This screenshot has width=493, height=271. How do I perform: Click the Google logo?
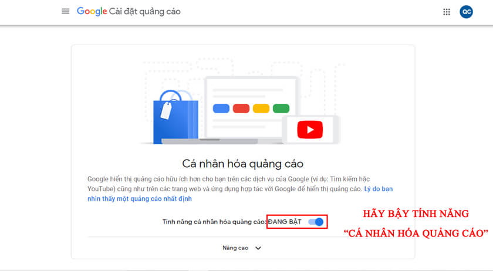pos(92,11)
